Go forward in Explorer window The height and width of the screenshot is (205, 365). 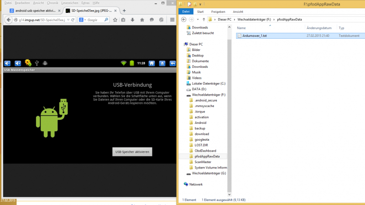pyautogui.click(x=191, y=20)
